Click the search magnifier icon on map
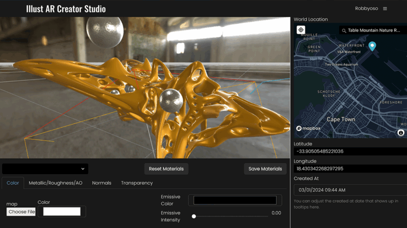This screenshot has width=407, height=228. (x=344, y=31)
